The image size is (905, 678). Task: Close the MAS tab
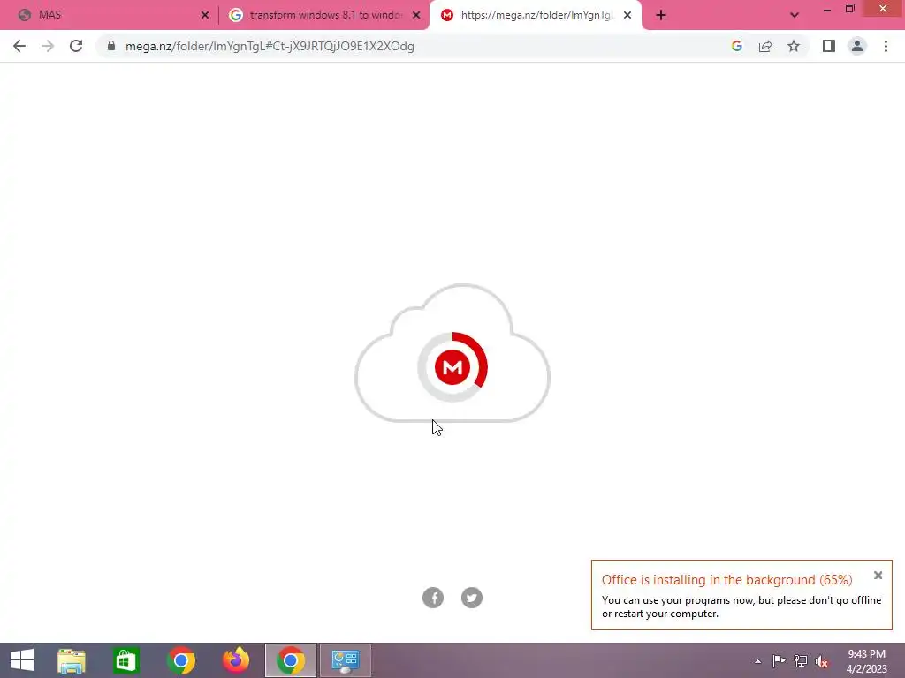pyautogui.click(x=205, y=16)
